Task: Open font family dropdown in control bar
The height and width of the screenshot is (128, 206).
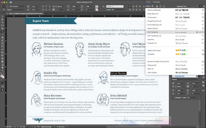Action: (x=25, y=6)
